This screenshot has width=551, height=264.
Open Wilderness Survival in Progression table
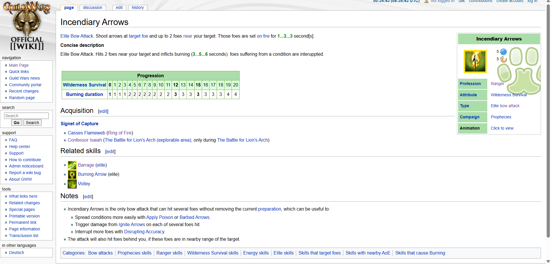(84, 85)
